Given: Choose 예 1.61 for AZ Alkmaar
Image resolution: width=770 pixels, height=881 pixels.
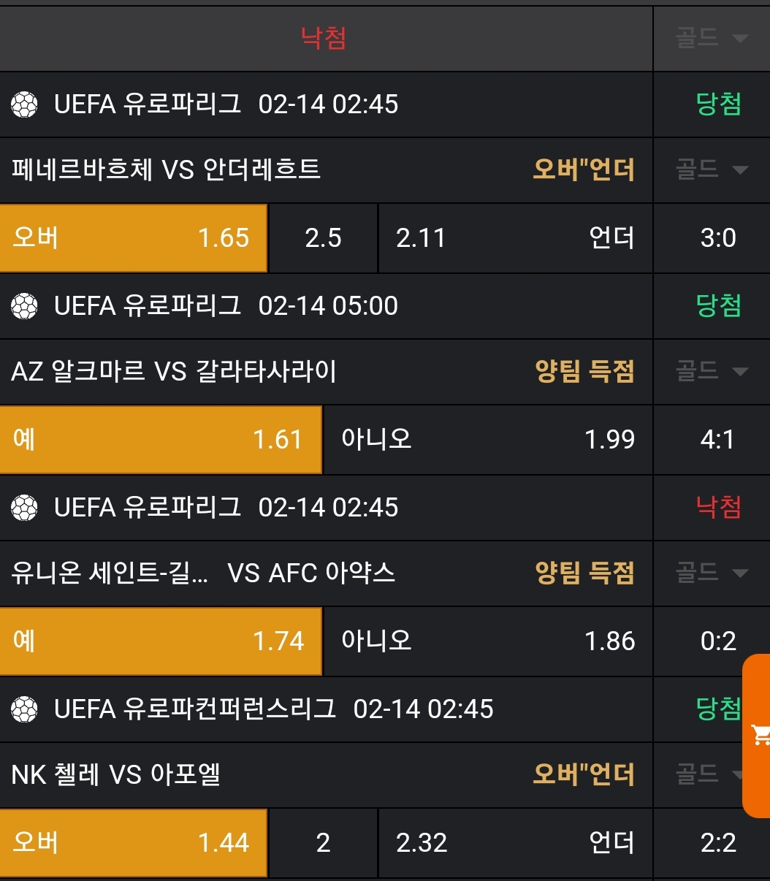Looking at the screenshot, I should [x=160, y=440].
